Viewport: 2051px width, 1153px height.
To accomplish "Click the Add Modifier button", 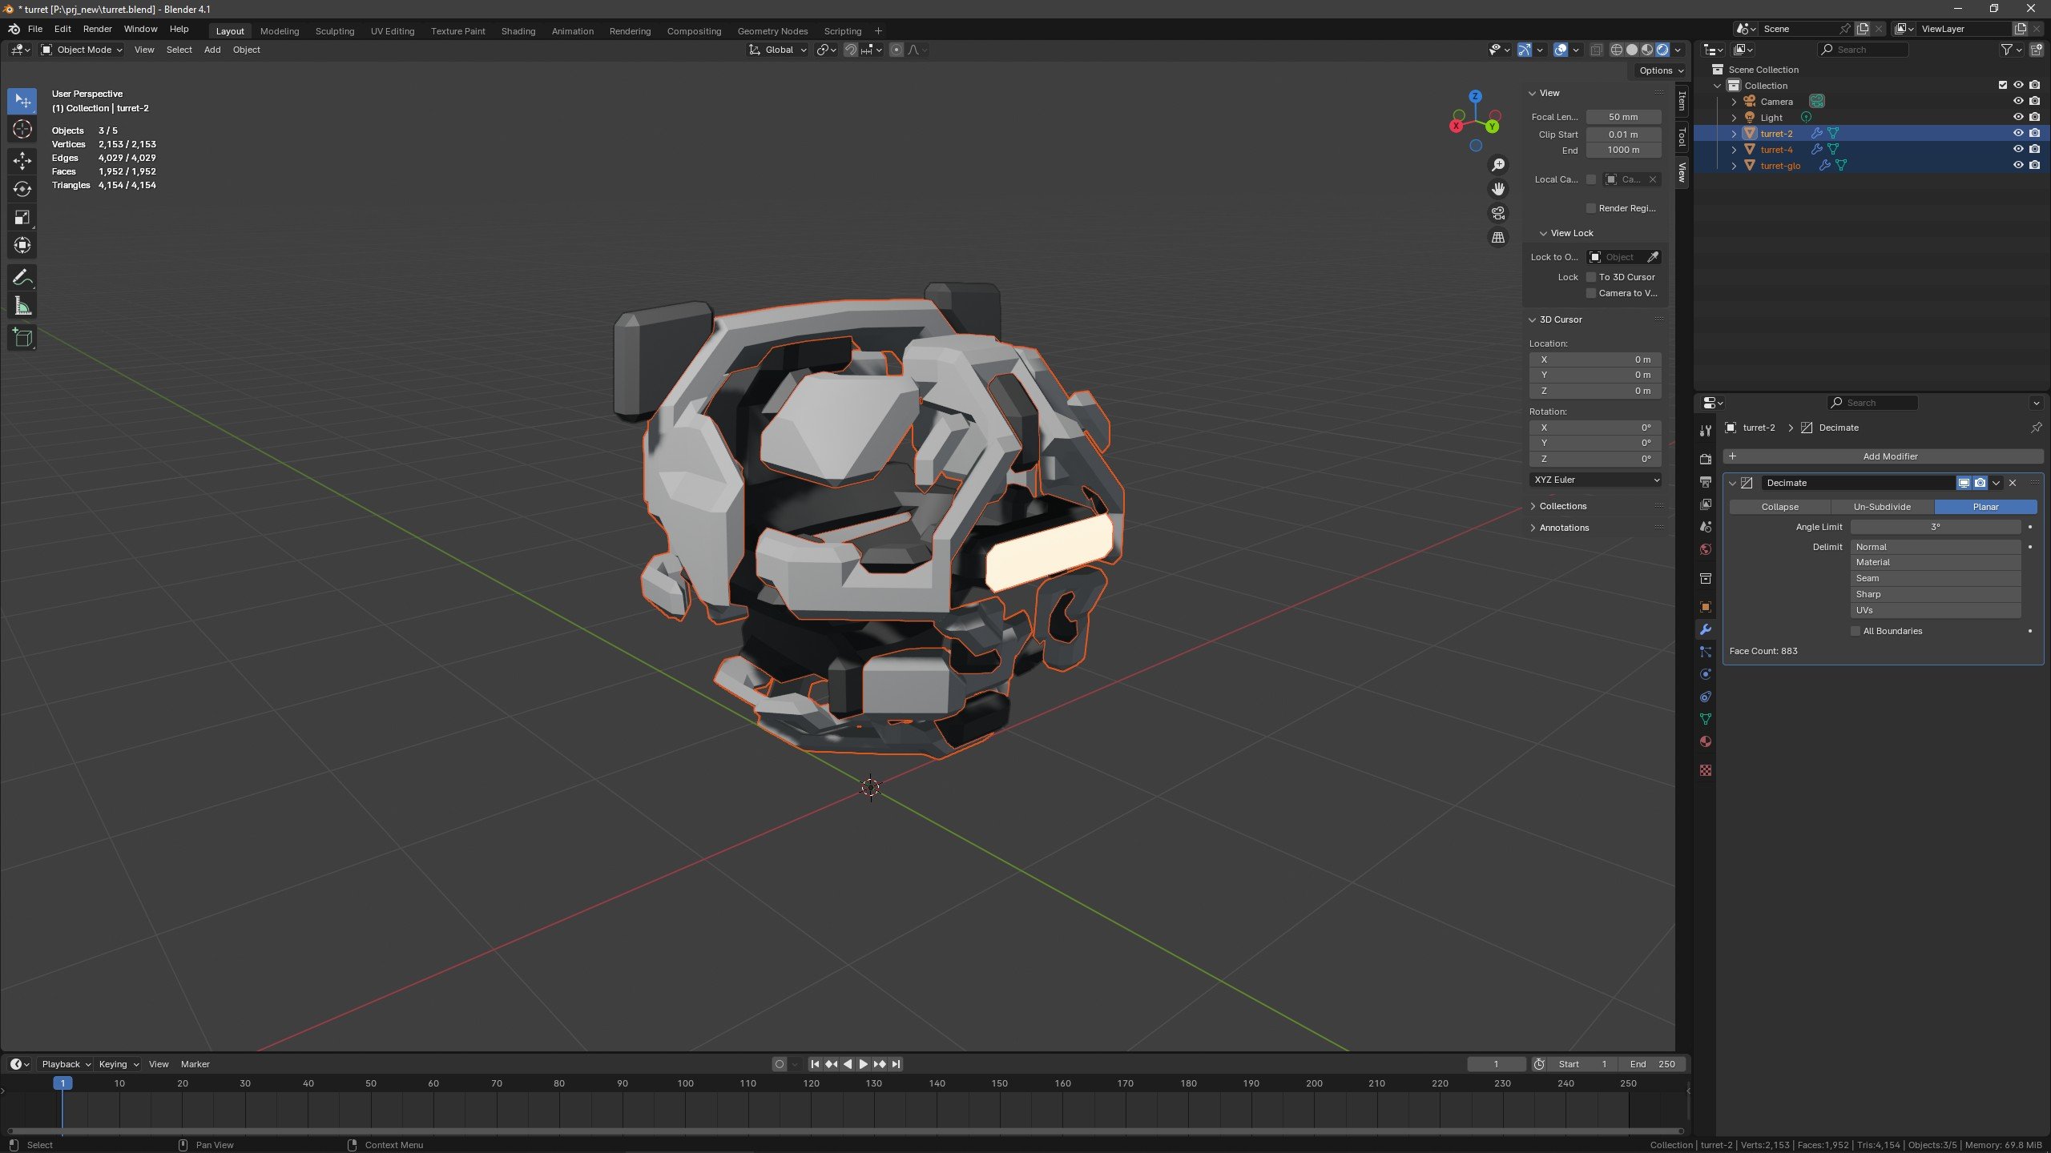I will [1883, 456].
